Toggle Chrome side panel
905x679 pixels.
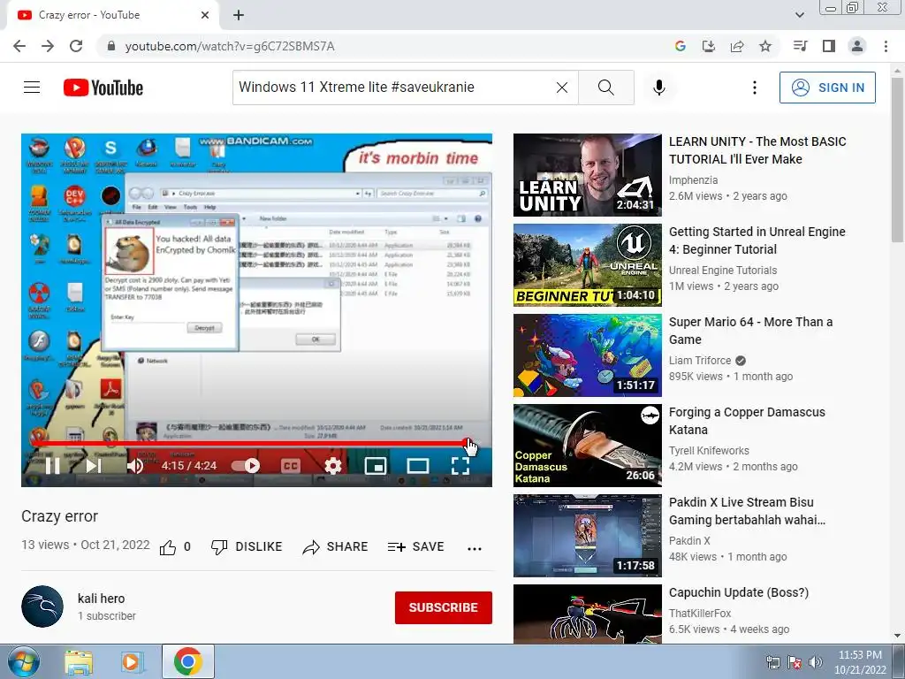coord(829,46)
